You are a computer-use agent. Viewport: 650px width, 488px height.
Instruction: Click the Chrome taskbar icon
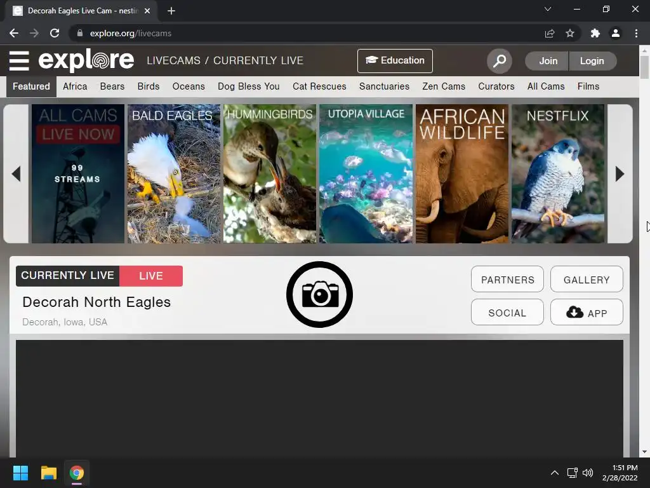77,473
